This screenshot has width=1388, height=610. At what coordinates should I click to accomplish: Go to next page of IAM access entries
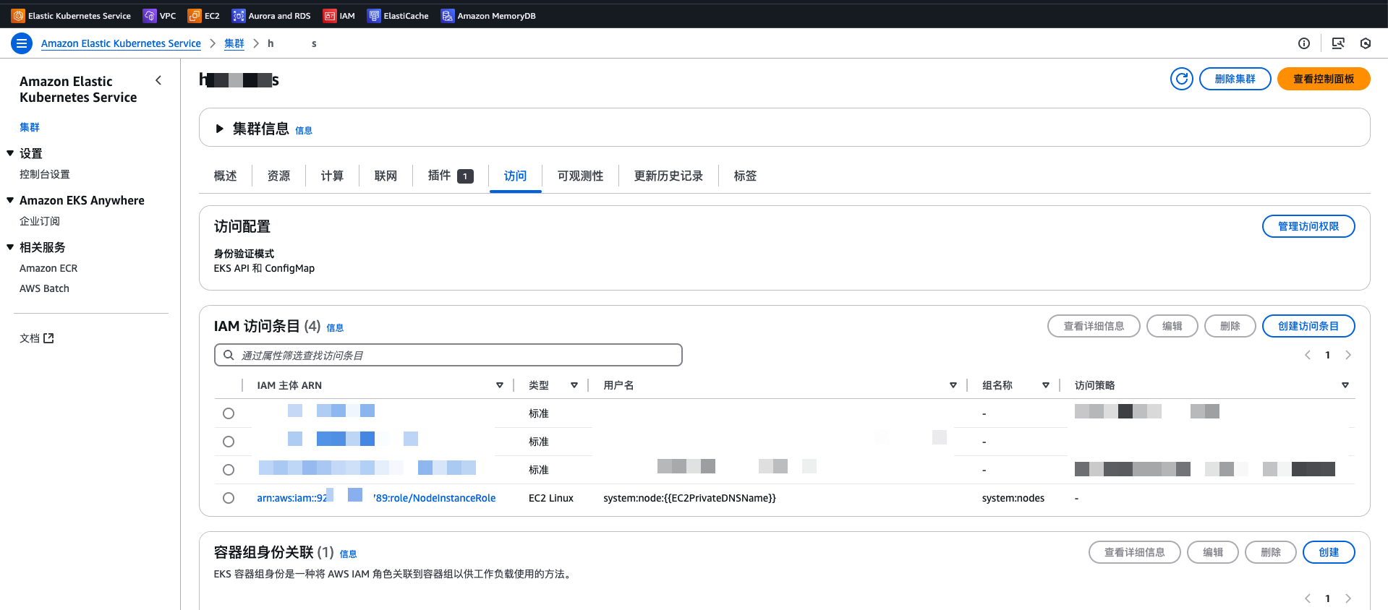[1348, 355]
